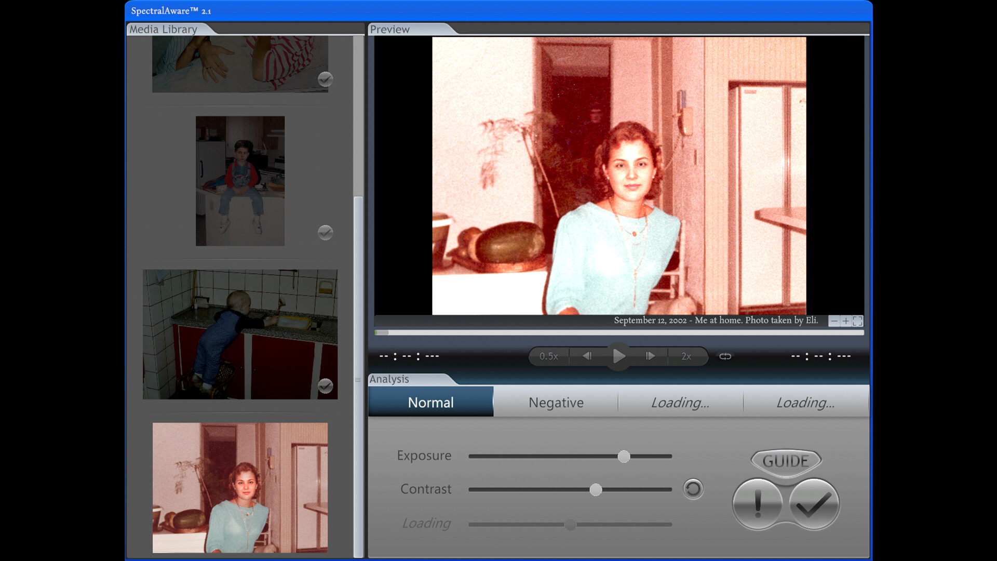Image resolution: width=997 pixels, height=561 pixels.
Task: Zoom out of the preview with the minus icon
Action: click(833, 321)
